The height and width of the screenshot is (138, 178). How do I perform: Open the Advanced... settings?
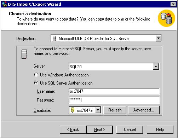click(144, 110)
